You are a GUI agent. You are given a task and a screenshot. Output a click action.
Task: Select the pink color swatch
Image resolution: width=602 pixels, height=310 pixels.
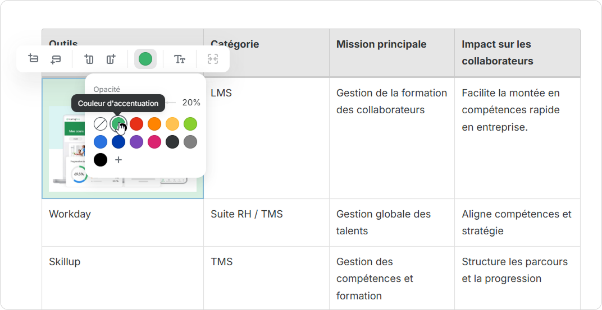point(154,142)
